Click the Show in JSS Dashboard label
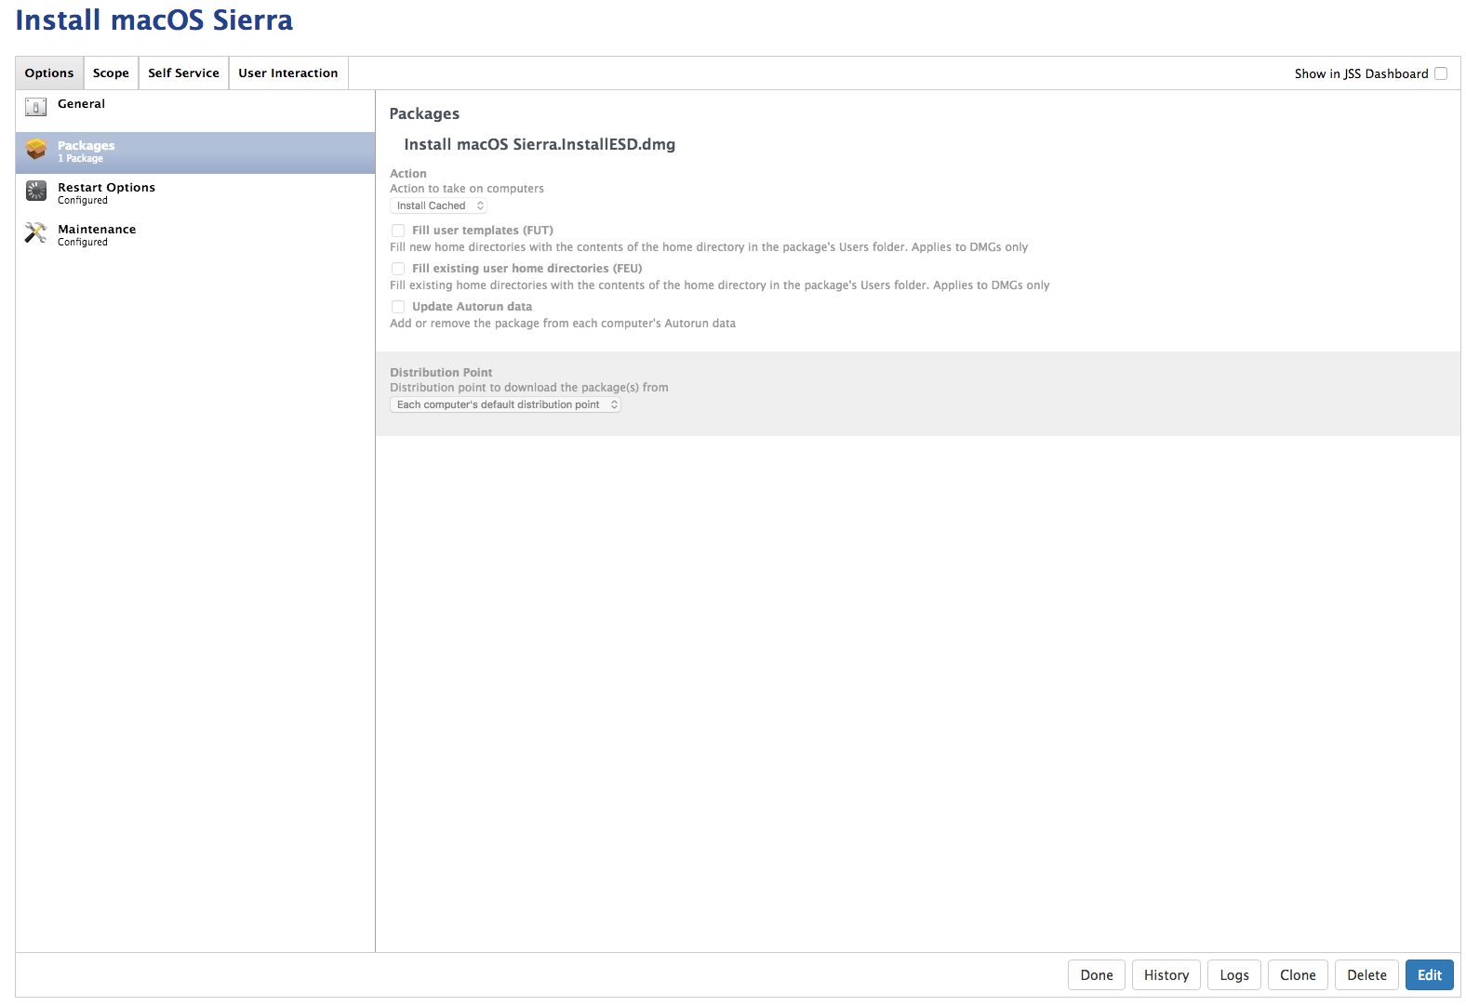 [x=1361, y=73]
